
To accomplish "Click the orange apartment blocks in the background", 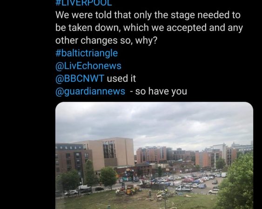I will coord(151,155).
